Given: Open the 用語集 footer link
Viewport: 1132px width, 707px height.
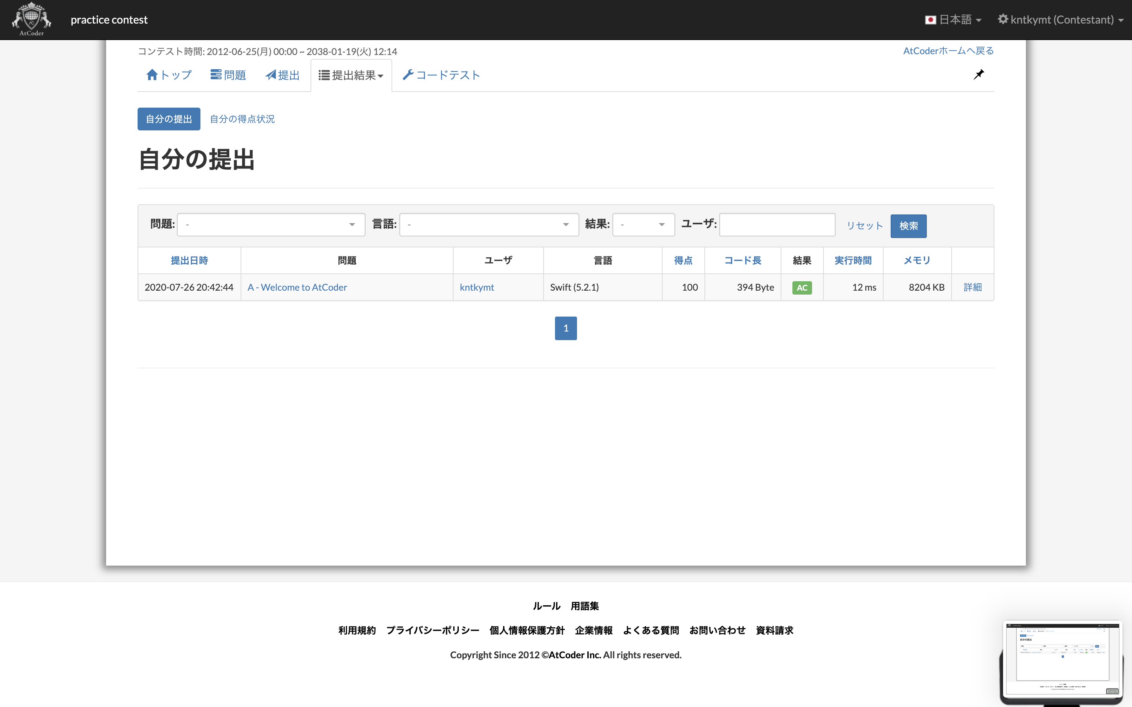Looking at the screenshot, I should tap(585, 606).
